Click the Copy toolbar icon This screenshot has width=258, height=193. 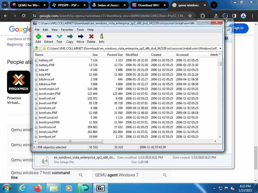click(70, 38)
